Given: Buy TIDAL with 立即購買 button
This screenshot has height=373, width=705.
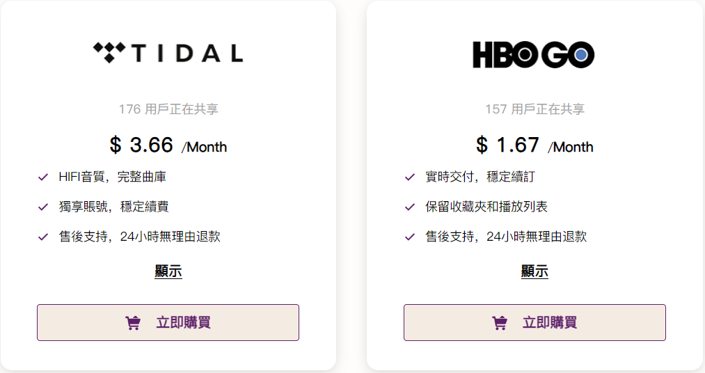Looking at the screenshot, I should coord(168,323).
